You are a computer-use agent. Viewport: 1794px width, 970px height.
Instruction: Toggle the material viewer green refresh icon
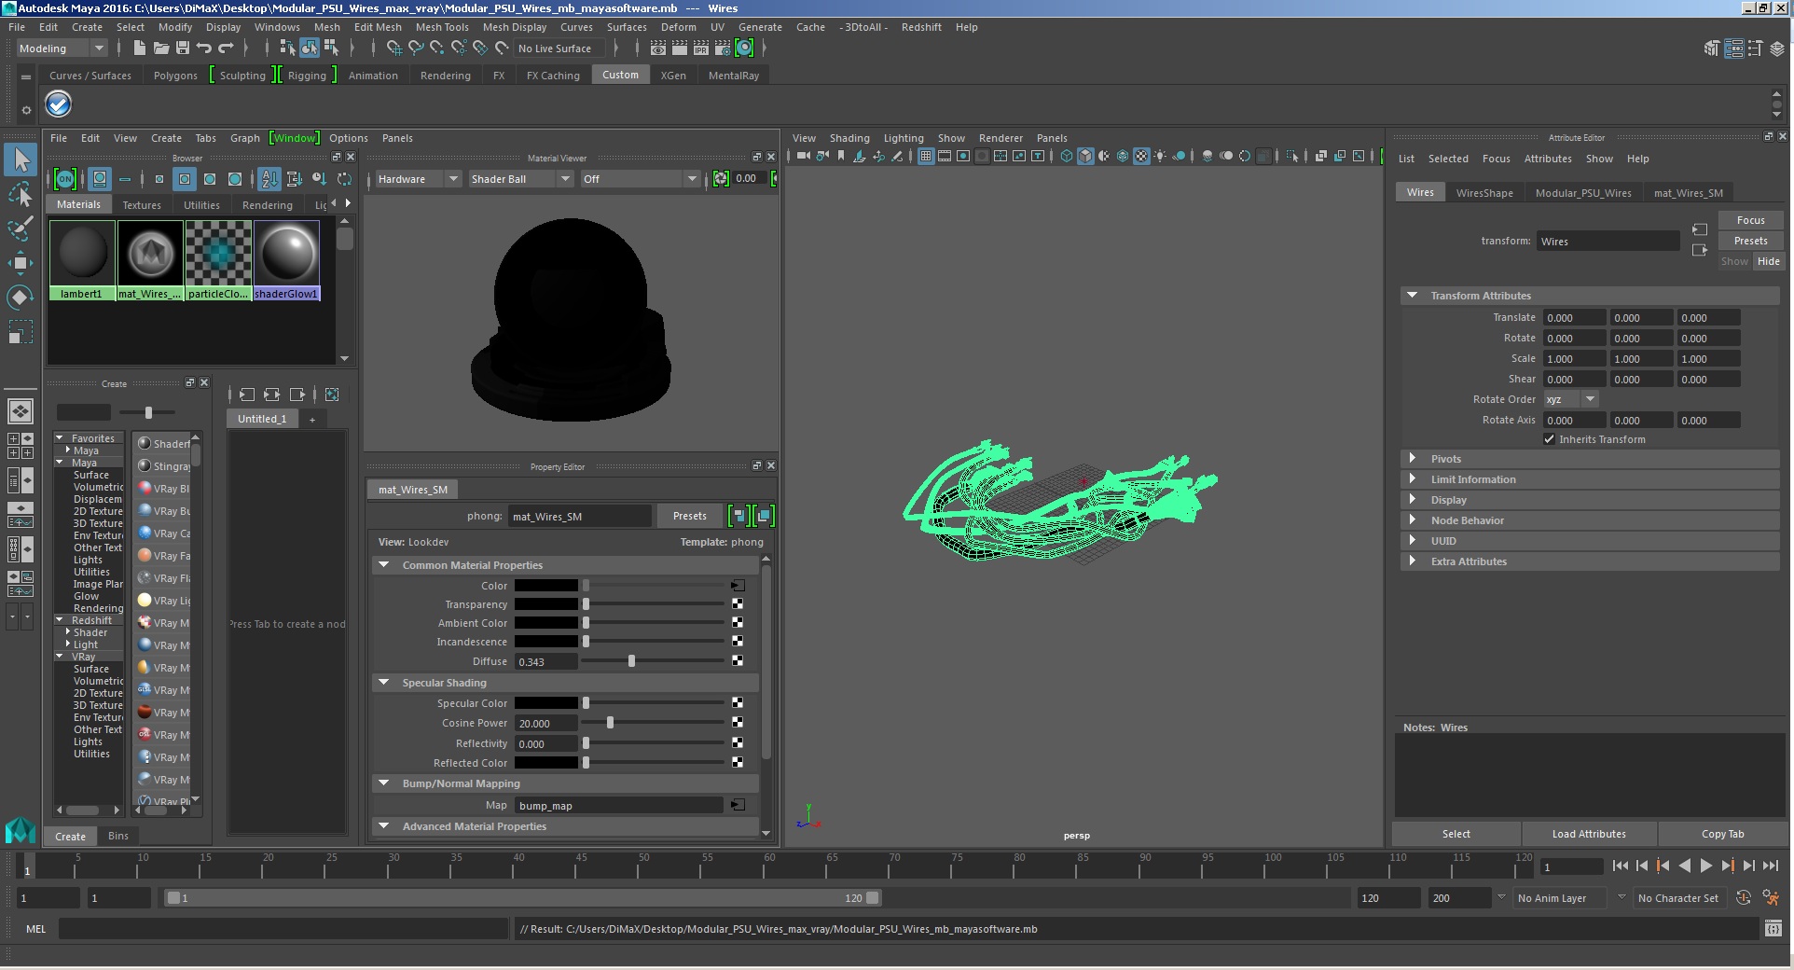721,178
